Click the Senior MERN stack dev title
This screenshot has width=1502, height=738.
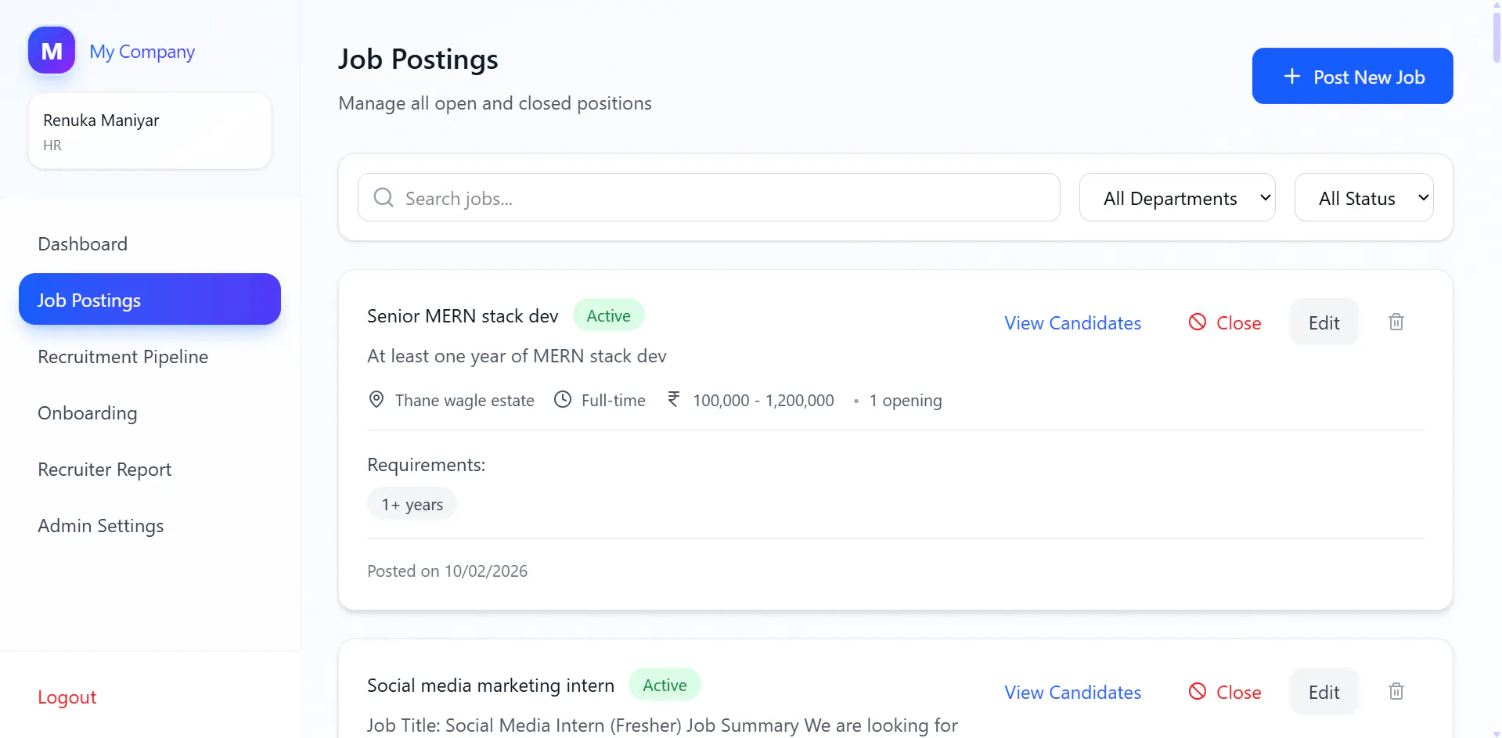pos(463,315)
